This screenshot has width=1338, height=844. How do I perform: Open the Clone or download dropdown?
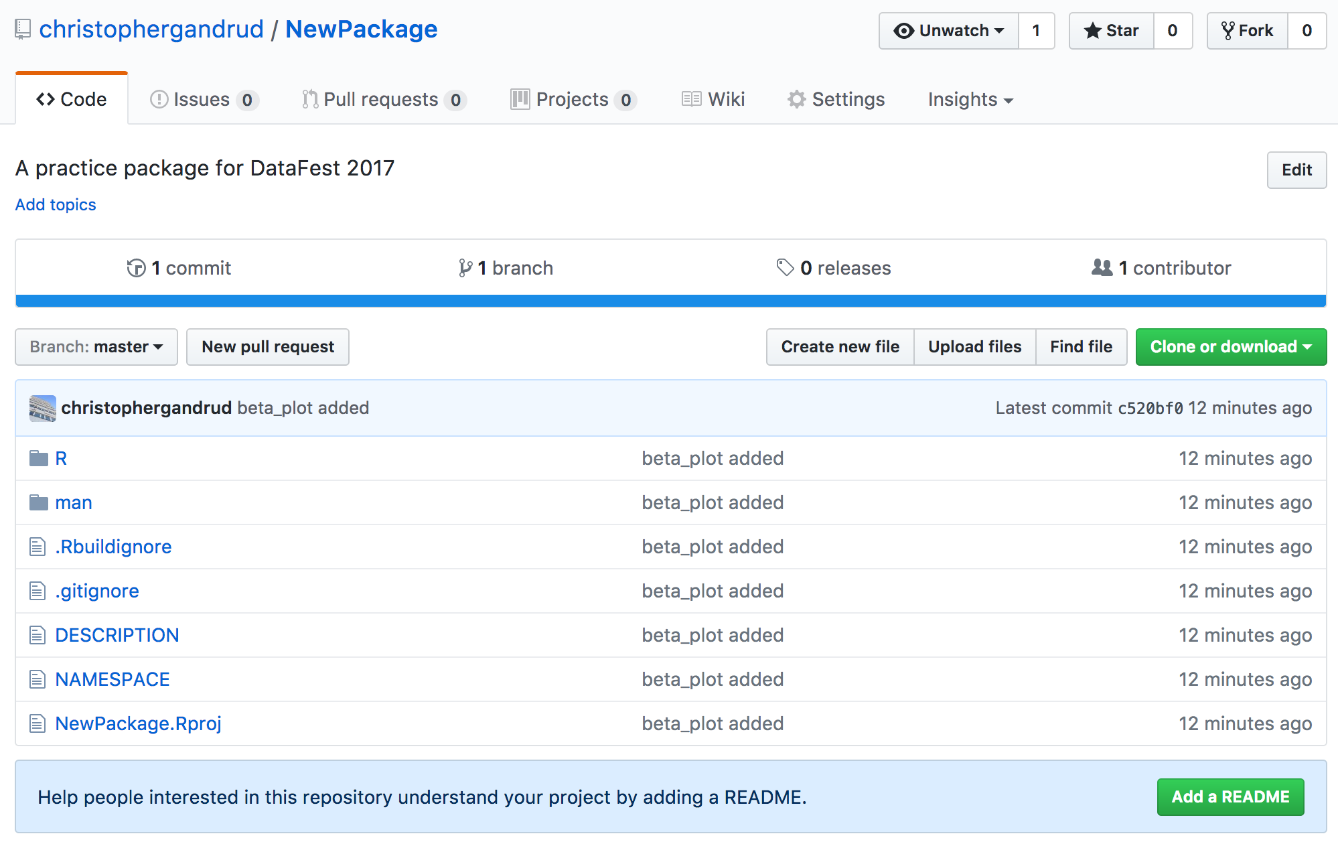[1231, 347]
